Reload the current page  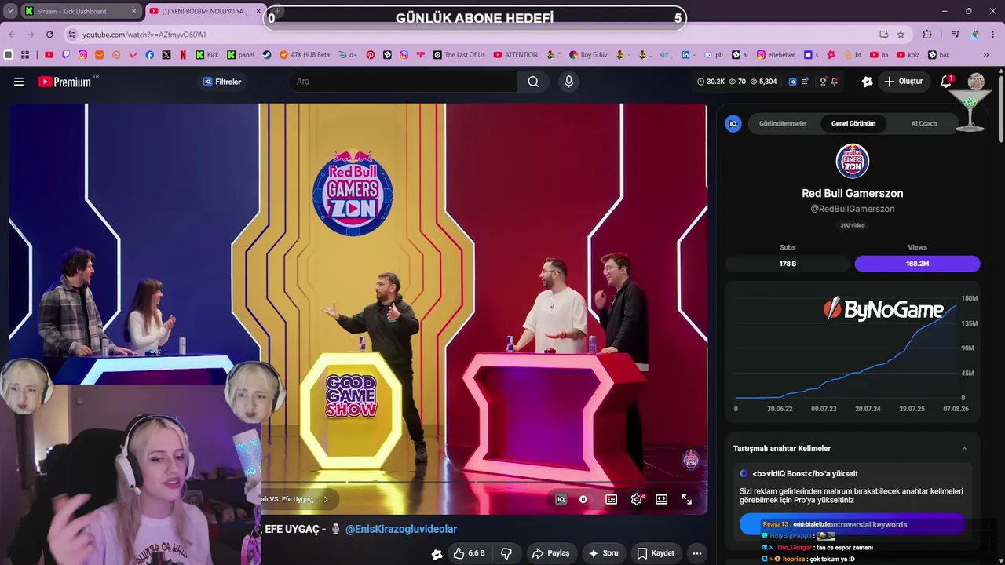pos(49,35)
